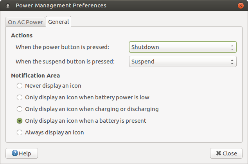
Task: Click the Power Management Preferences title bar
Action: click(x=61, y=5)
